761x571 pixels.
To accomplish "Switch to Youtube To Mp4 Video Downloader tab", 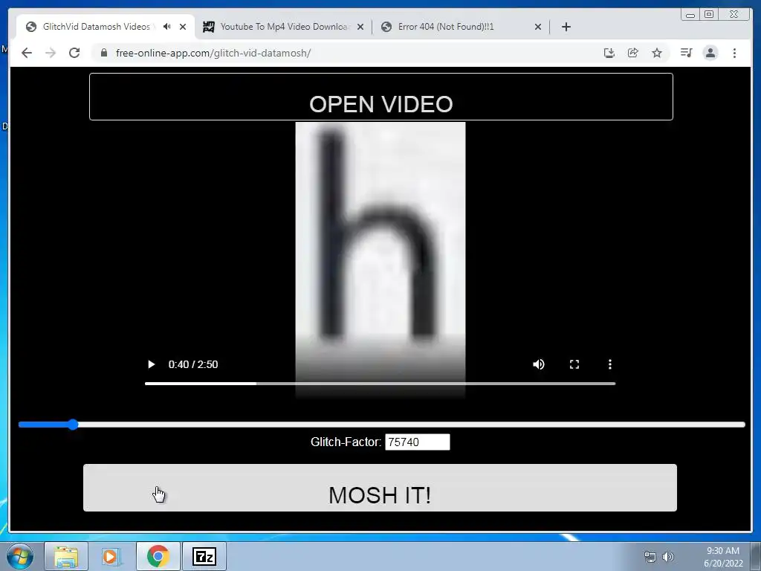I will (284, 27).
